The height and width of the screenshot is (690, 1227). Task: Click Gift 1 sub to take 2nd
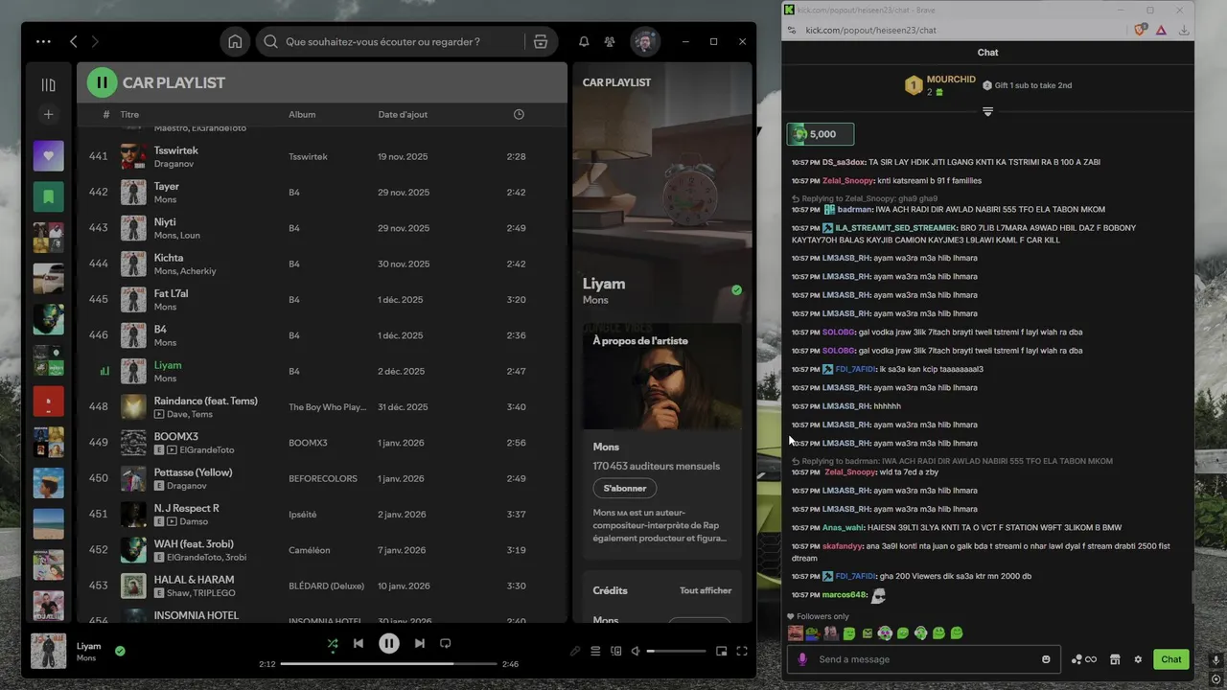pyautogui.click(x=1027, y=85)
